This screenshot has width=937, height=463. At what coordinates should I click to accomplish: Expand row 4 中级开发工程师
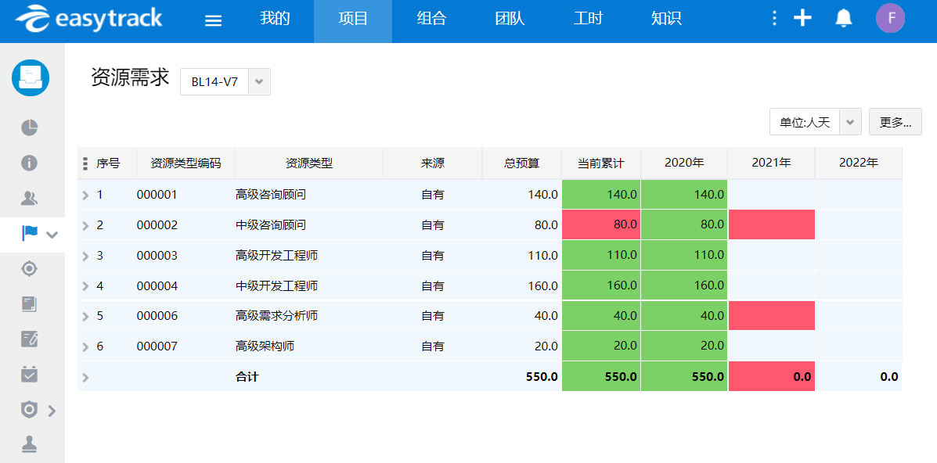tap(85, 286)
